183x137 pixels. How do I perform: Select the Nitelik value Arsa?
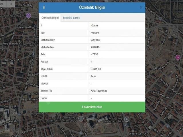point(93,76)
